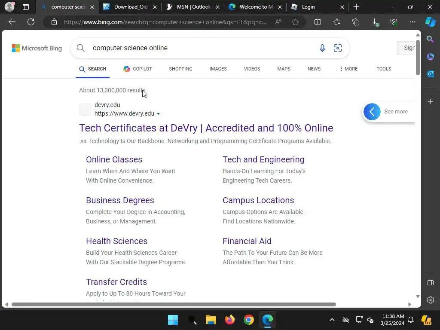440x330 pixels.
Task: Switch to the COPILOT tab
Action: (x=137, y=69)
